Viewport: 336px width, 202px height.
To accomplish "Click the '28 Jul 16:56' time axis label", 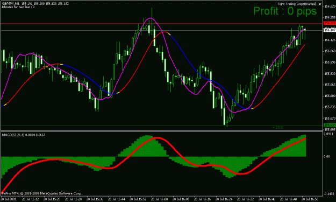I will [310, 199].
